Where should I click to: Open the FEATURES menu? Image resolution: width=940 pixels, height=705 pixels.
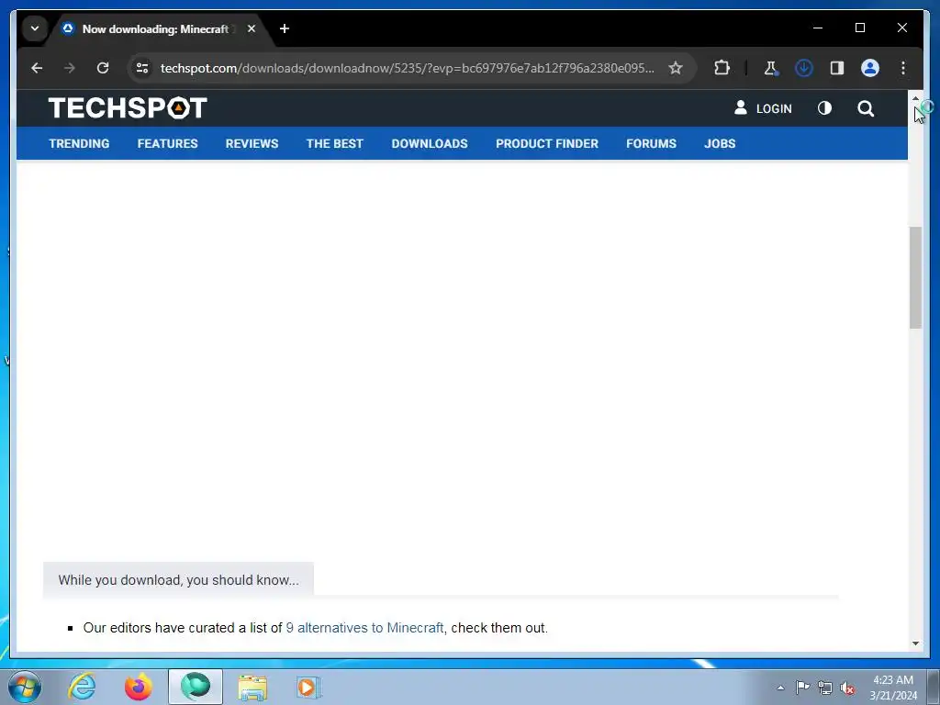coord(167,143)
